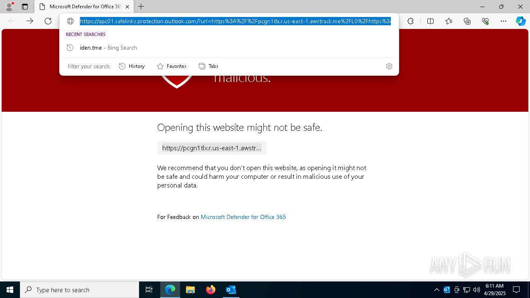Click the 'Opening this website might not be safe' heading

240,127
